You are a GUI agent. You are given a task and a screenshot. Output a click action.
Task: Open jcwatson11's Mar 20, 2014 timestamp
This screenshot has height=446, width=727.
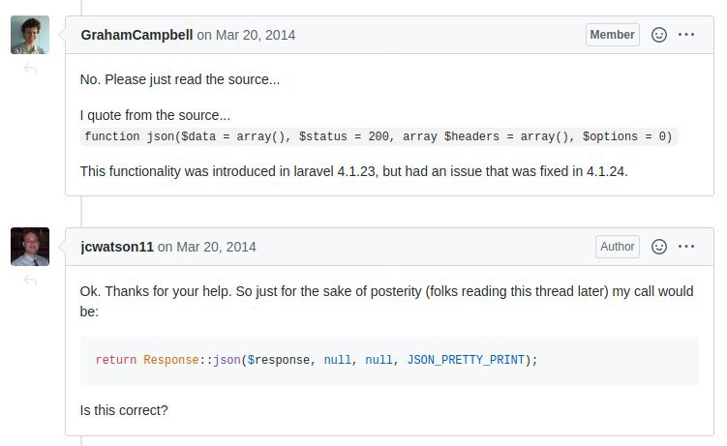click(216, 247)
